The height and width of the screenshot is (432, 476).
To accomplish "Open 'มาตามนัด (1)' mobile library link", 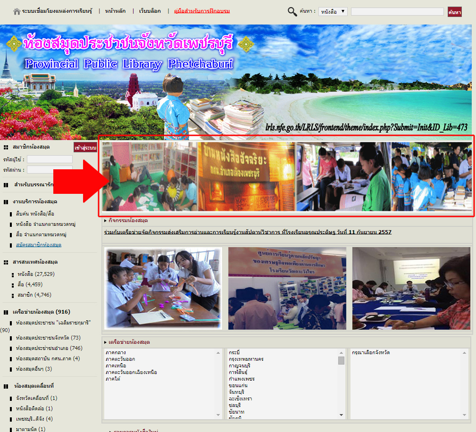I will click(31, 429).
